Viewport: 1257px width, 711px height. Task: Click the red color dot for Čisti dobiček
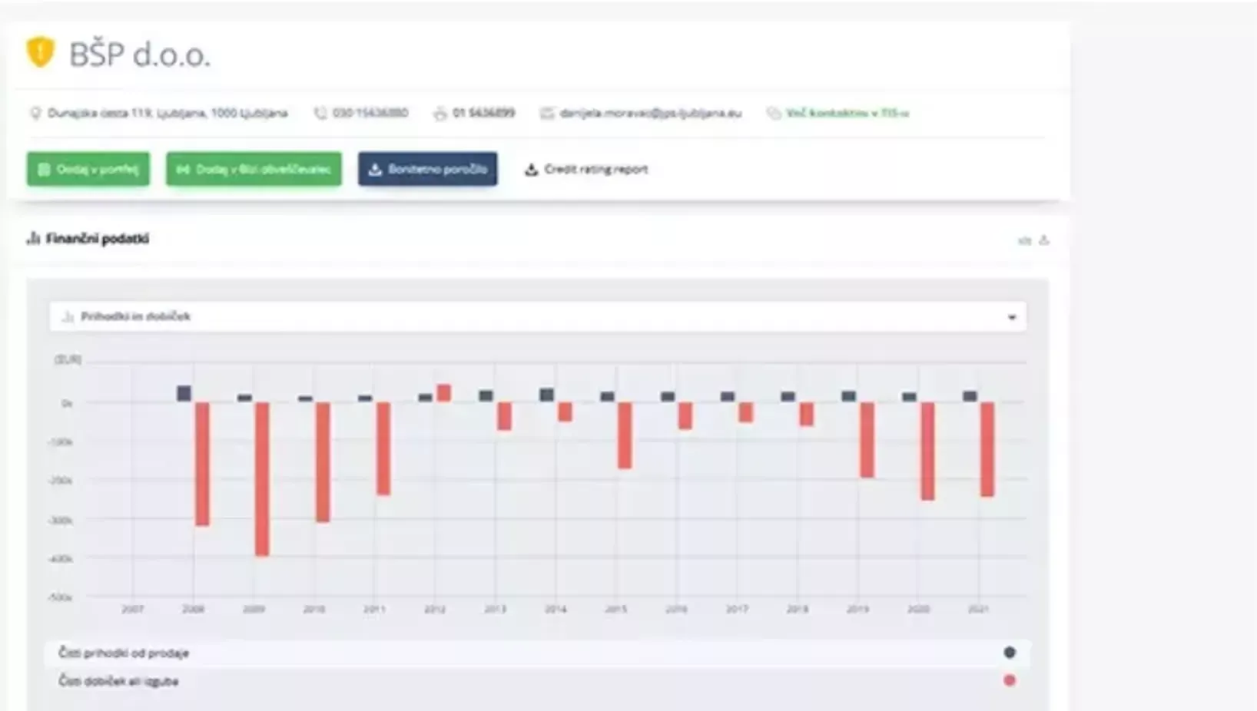1010,680
